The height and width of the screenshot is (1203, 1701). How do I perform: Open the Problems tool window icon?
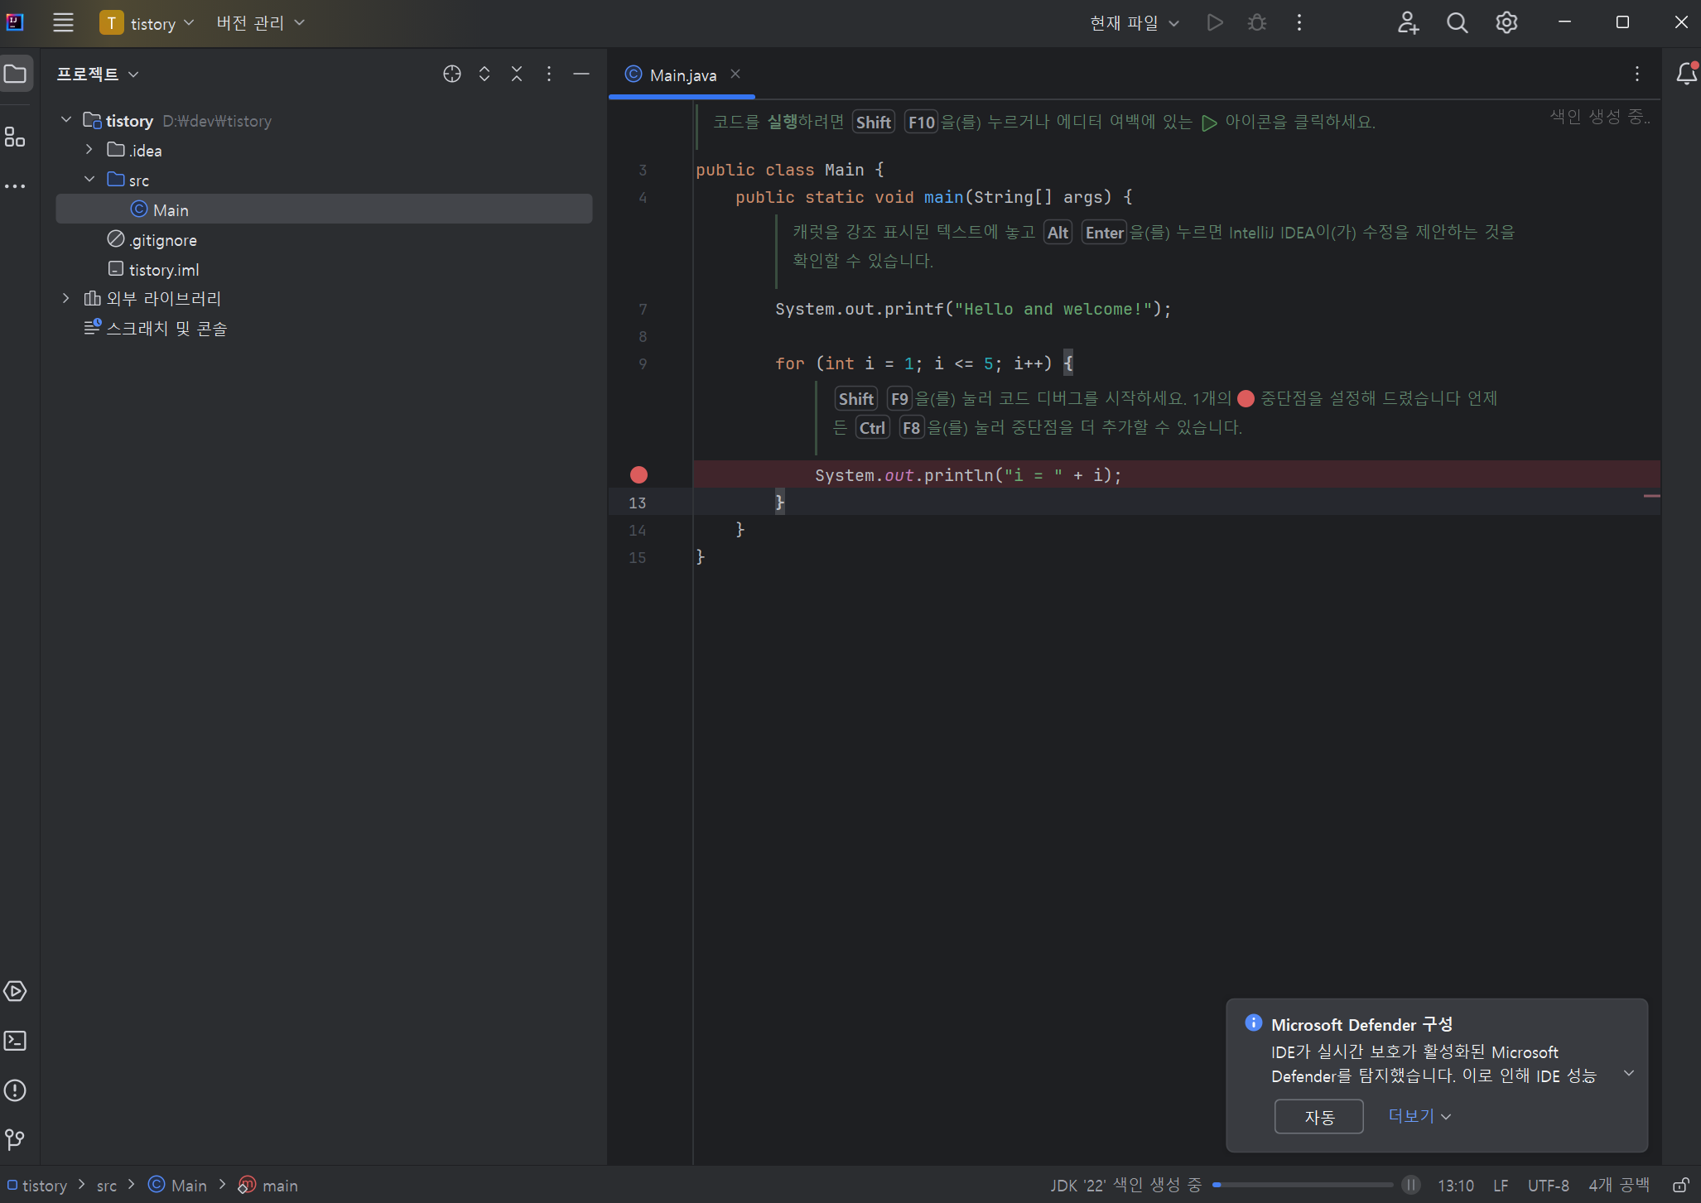(15, 1090)
